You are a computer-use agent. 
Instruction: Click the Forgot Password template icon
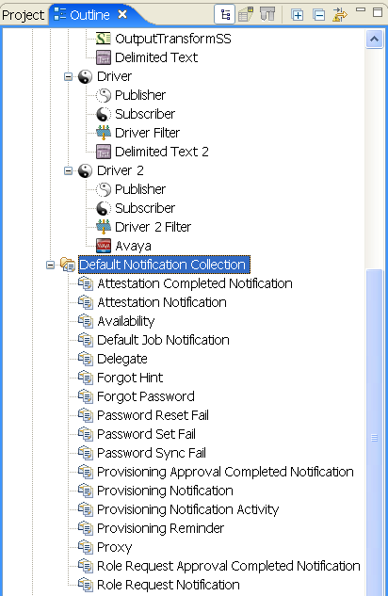[86, 396]
